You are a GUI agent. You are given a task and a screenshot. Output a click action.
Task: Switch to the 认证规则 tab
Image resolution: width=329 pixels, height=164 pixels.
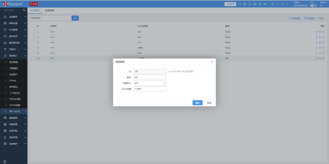[x=35, y=10]
